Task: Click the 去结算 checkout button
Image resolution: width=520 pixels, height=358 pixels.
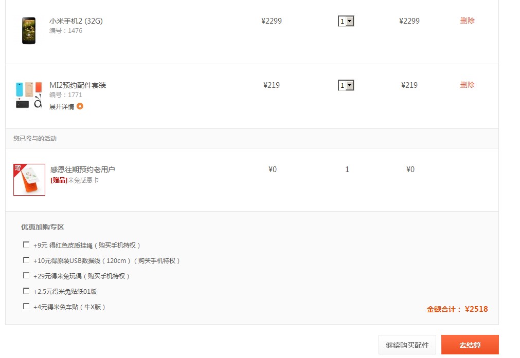Action: 470,345
